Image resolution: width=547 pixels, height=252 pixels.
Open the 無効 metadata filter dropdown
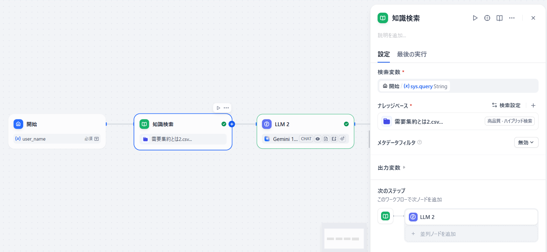click(526, 142)
